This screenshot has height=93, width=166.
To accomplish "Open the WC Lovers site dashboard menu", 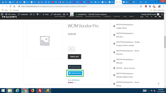I will click(x=10, y=14).
